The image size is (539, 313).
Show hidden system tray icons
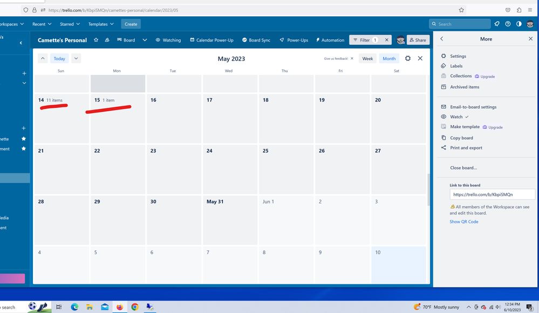coord(468,307)
